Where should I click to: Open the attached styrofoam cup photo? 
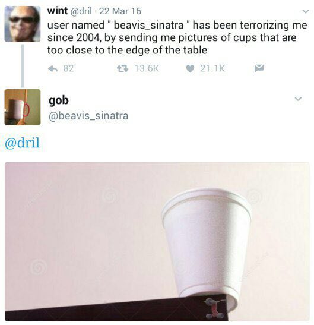coord(157,242)
